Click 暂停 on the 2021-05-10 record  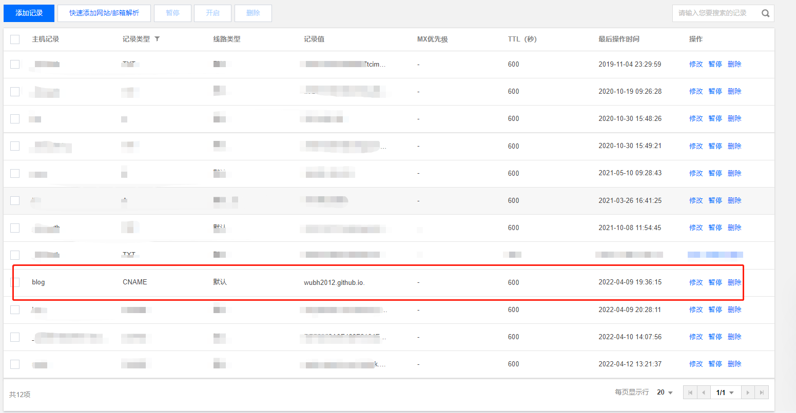coord(715,173)
